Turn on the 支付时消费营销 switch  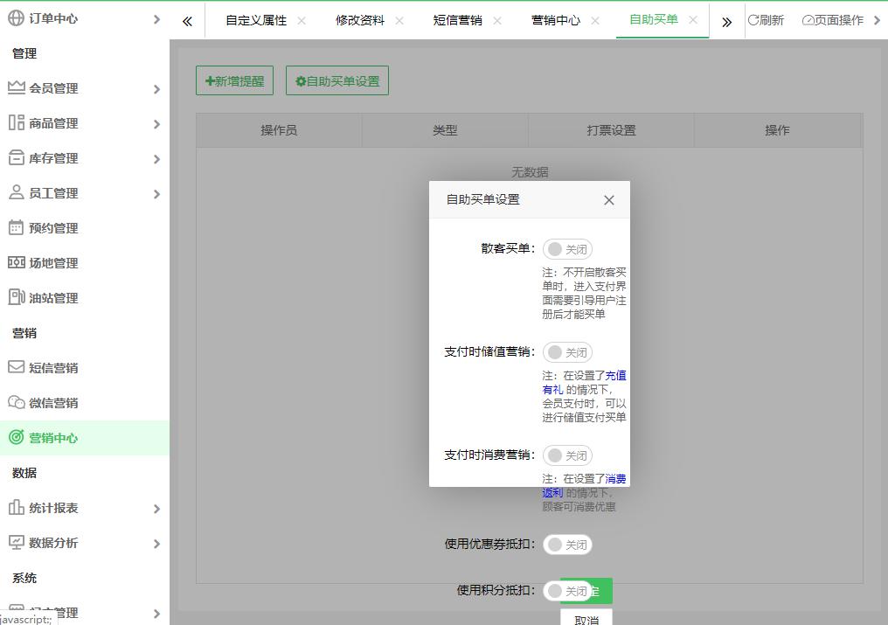click(567, 455)
